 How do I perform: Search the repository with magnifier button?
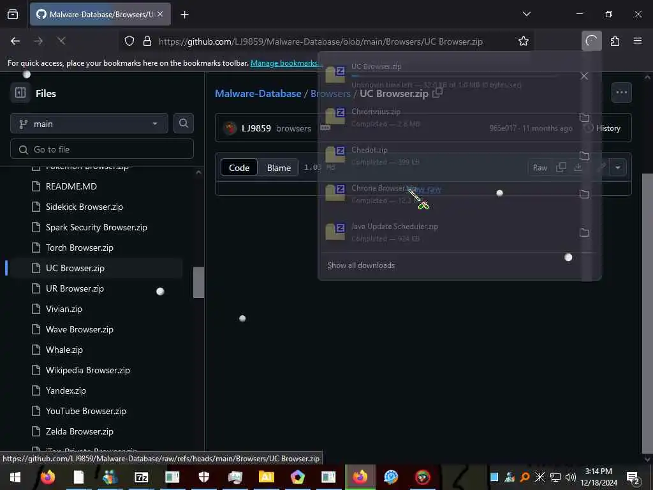pos(184,123)
